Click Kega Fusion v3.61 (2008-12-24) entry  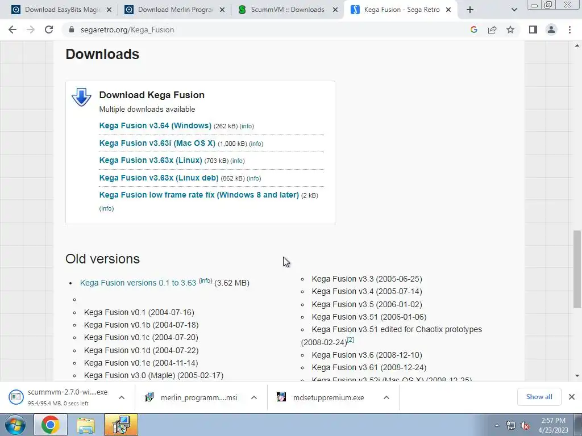pos(369,367)
